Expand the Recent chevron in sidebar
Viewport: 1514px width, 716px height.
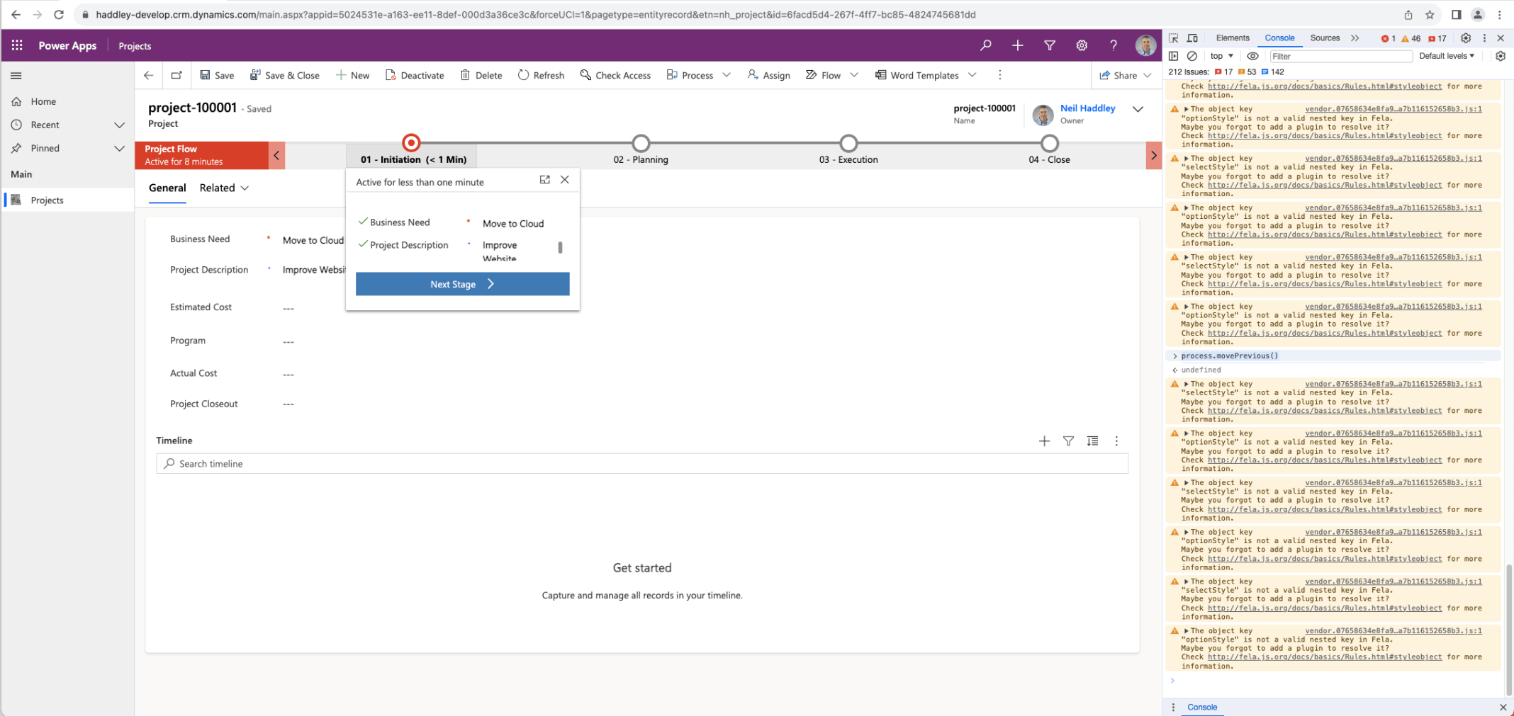[x=119, y=125]
